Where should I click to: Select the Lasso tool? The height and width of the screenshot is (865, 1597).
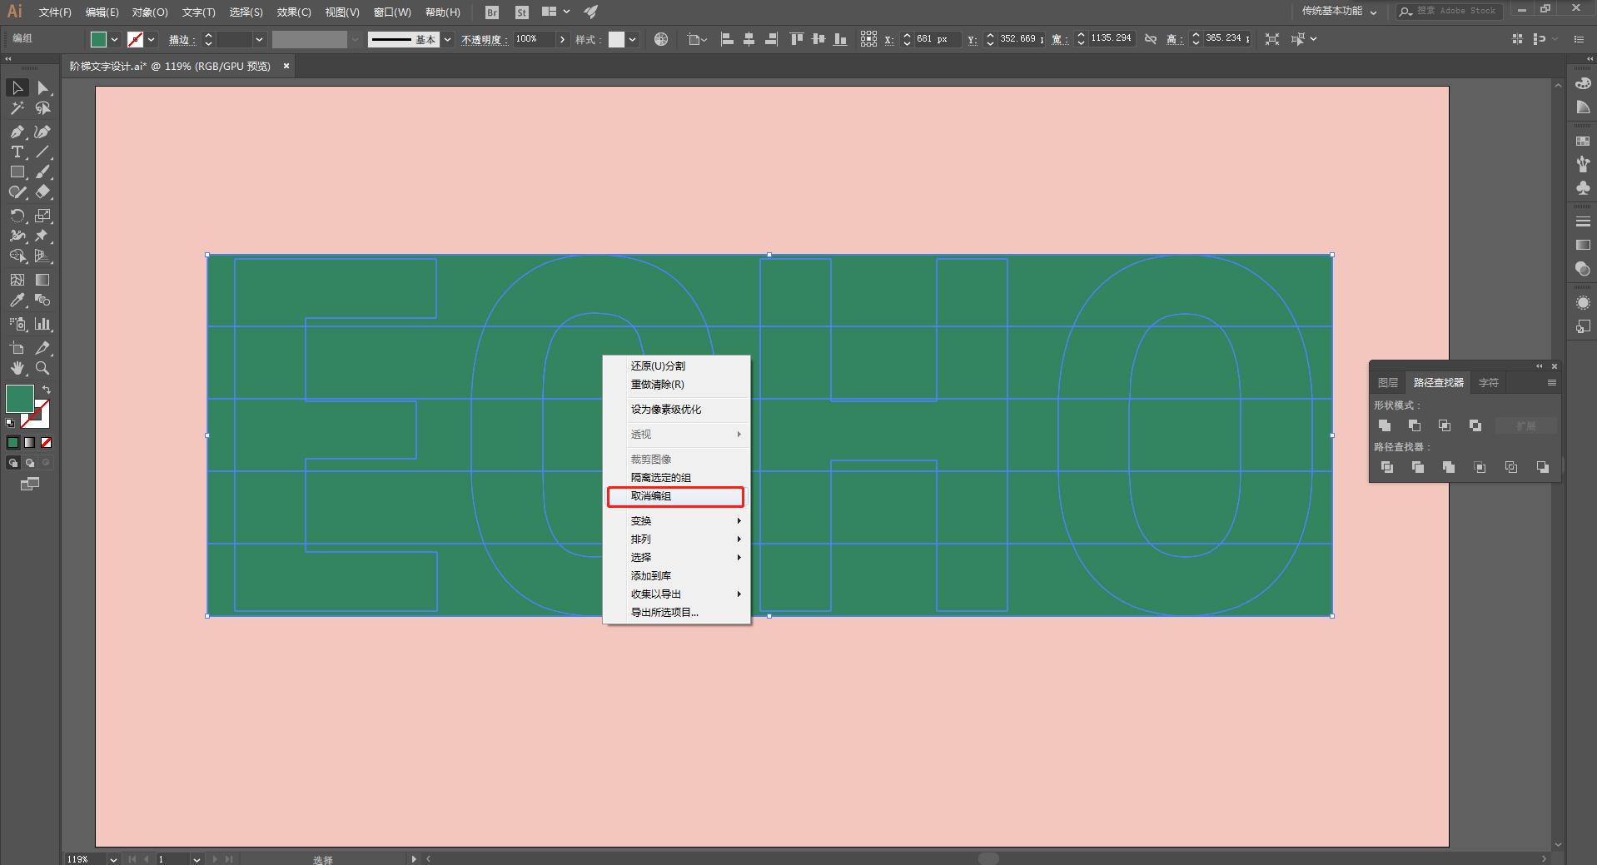click(43, 108)
